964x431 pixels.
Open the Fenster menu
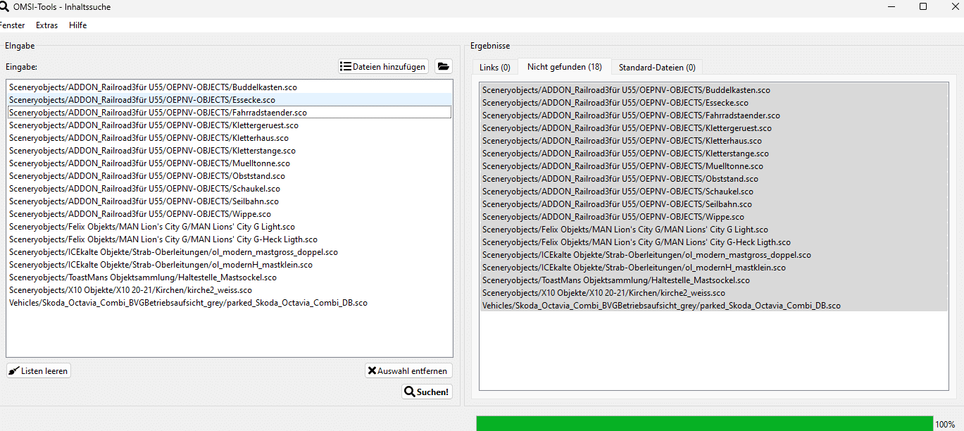click(12, 25)
